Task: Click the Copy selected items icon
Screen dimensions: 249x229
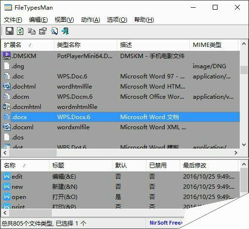Action: coord(31,31)
